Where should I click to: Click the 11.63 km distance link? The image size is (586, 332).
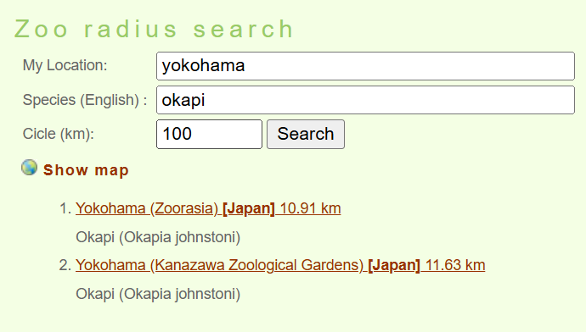(455, 265)
